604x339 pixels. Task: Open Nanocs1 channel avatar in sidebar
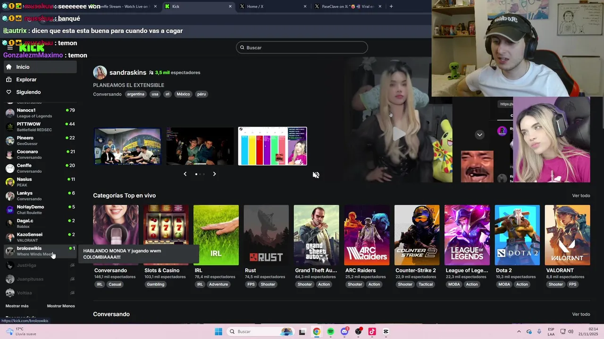point(10,113)
